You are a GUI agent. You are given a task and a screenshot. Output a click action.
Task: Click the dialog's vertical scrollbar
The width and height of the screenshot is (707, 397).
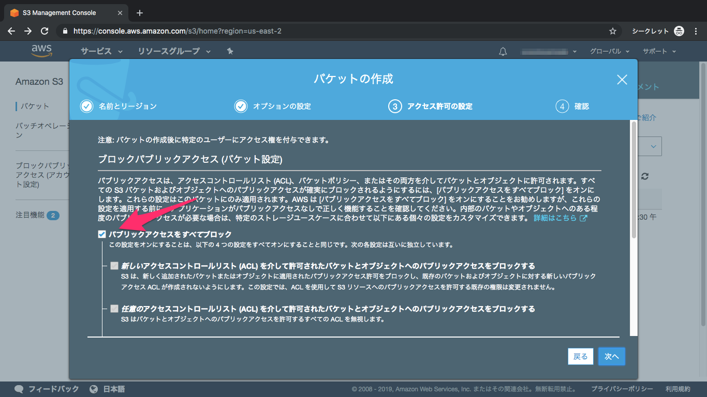click(634, 180)
